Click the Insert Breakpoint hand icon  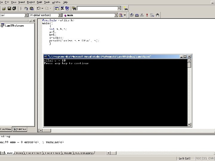point(157,15)
